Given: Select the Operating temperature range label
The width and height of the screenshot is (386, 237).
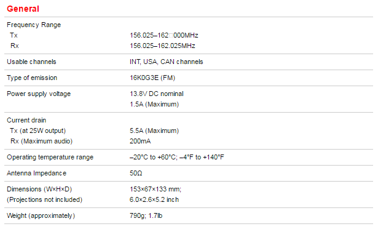Looking at the screenshot, I should [50, 158].
